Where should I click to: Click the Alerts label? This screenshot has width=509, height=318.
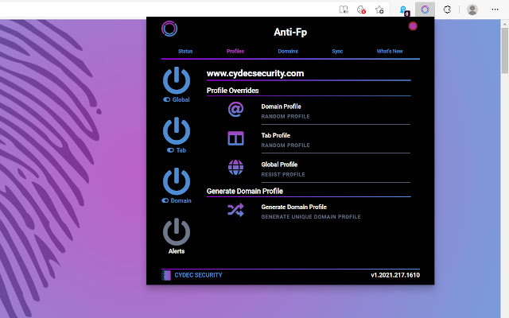point(177,251)
